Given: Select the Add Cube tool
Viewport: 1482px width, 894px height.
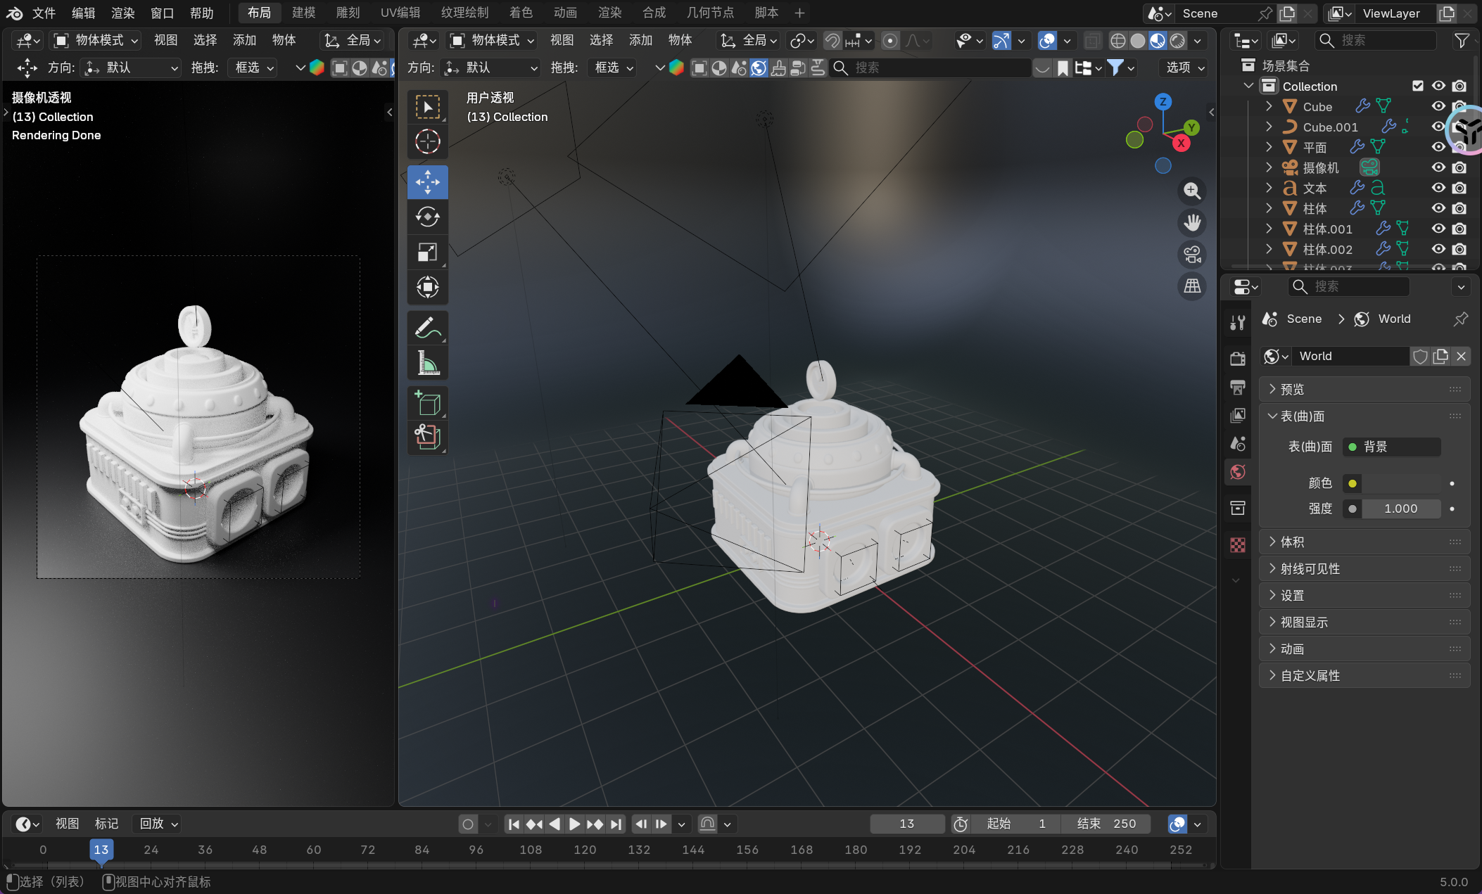Looking at the screenshot, I should tap(427, 404).
